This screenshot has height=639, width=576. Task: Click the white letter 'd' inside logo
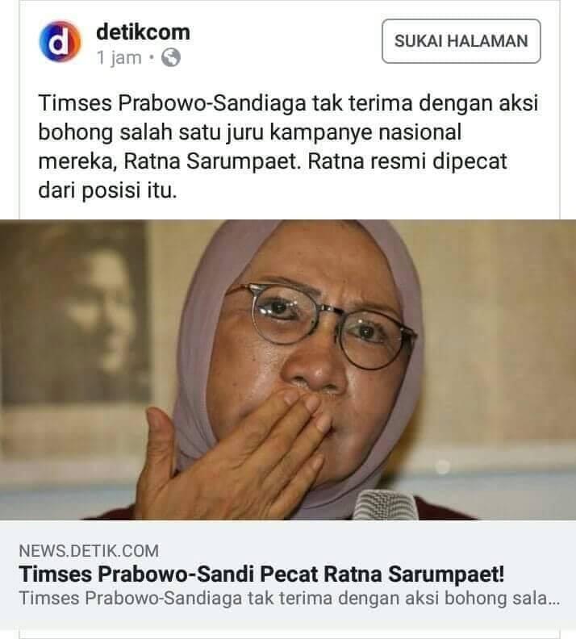(60, 42)
